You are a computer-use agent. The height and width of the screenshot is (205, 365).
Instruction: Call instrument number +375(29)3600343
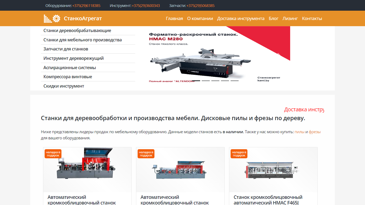coord(146,6)
